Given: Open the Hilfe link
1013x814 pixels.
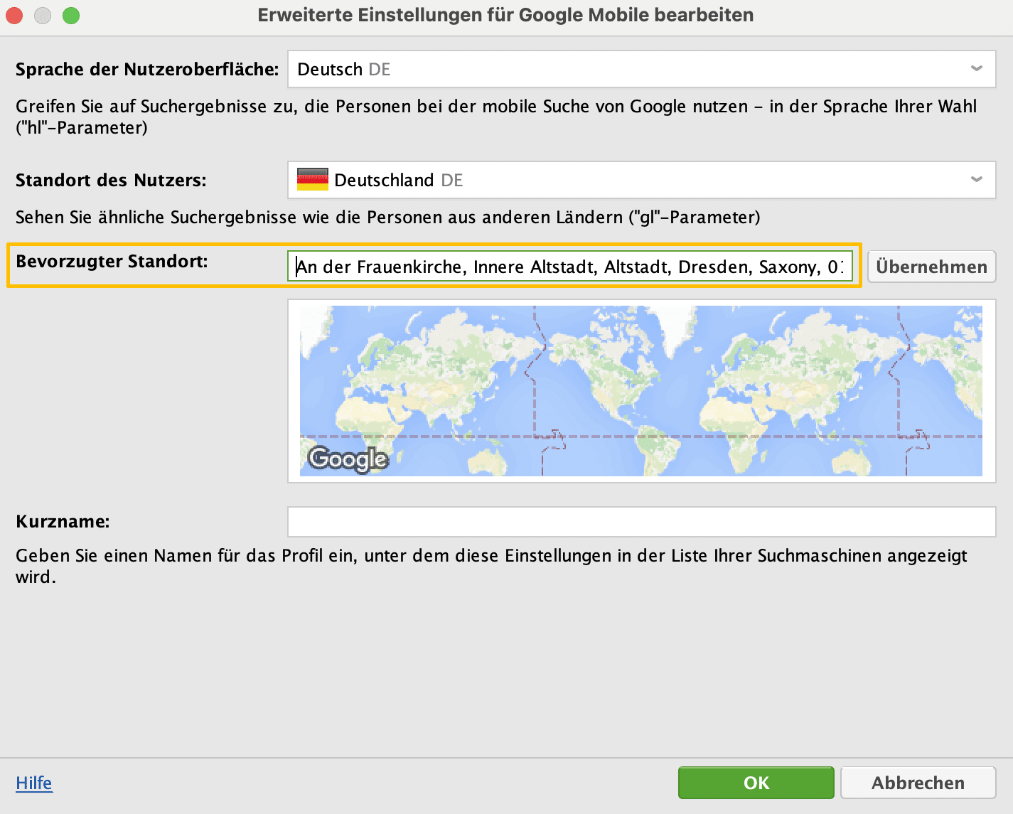Looking at the screenshot, I should [34, 783].
